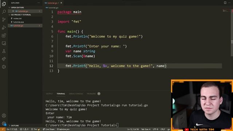The image size is (233, 131).
Task: Click the 'Enter your name: ' Printf line
Action: (96, 46)
